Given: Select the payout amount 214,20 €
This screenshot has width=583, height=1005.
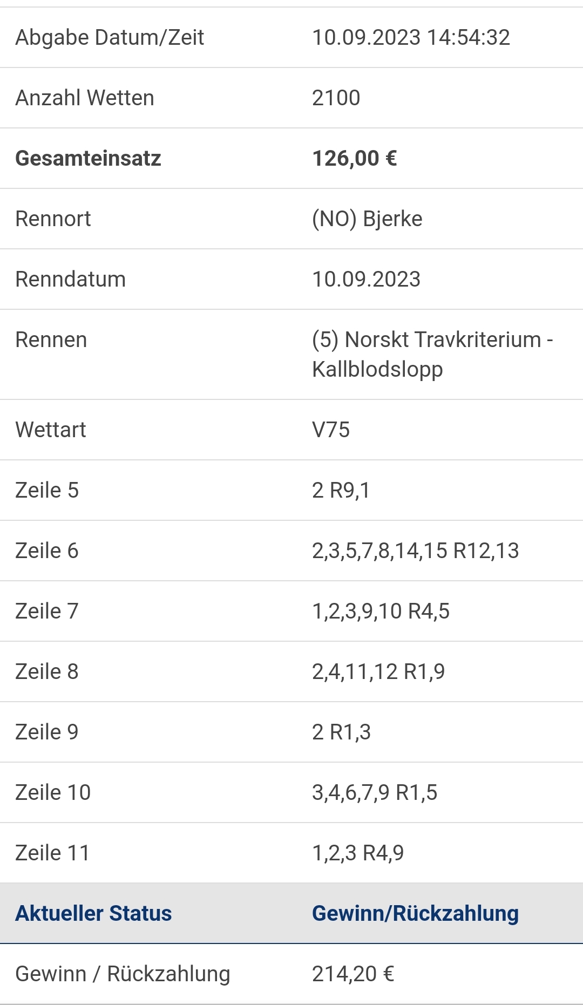Looking at the screenshot, I should (x=353, y=974).
